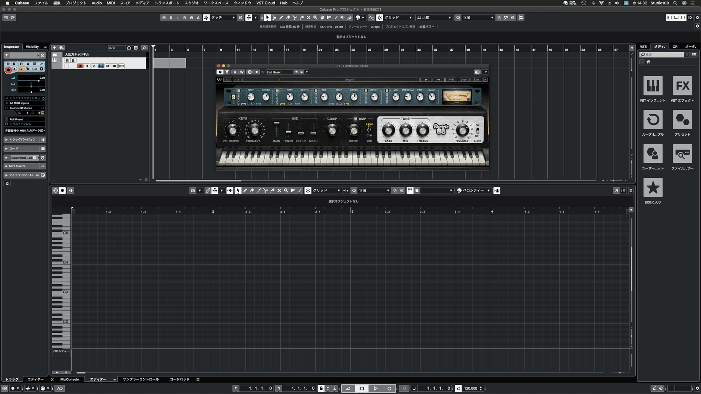Select the Mute X tool in project toolbar
701x394 pixels.
click(x=308, y=18)
